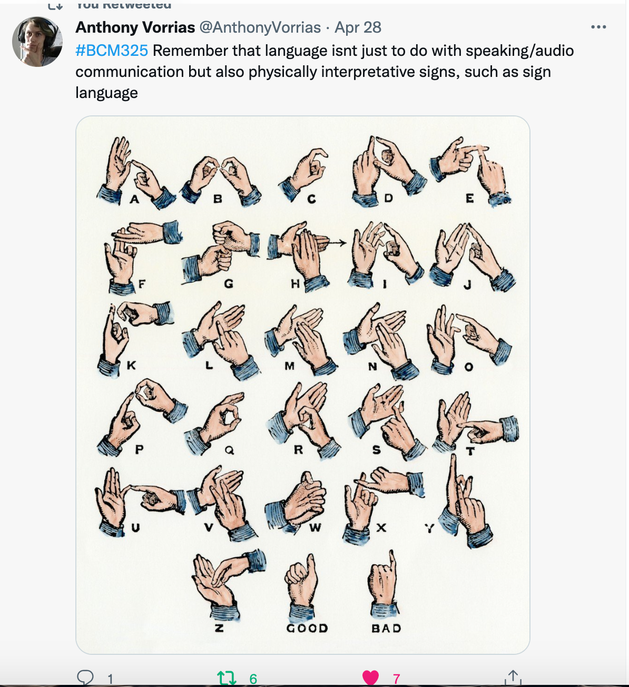Open the Anthony Vorrias display name link
Image resolution: width=629 pixels, height=687 pixels.
point(135,27)
